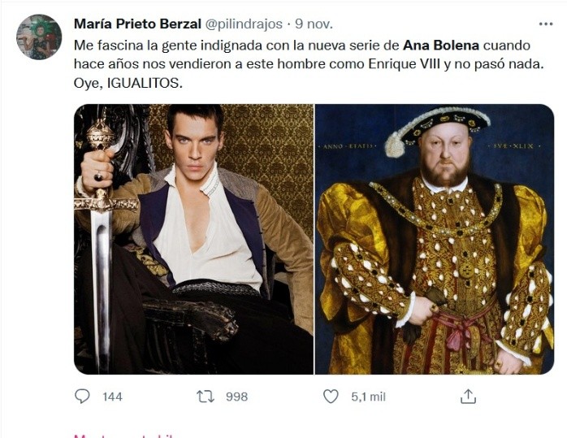Retweet this tweet via arrows icon

206,397
